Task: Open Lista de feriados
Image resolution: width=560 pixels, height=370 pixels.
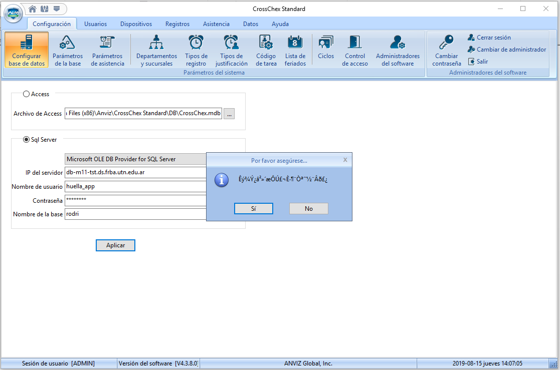Action: [295, 50]
